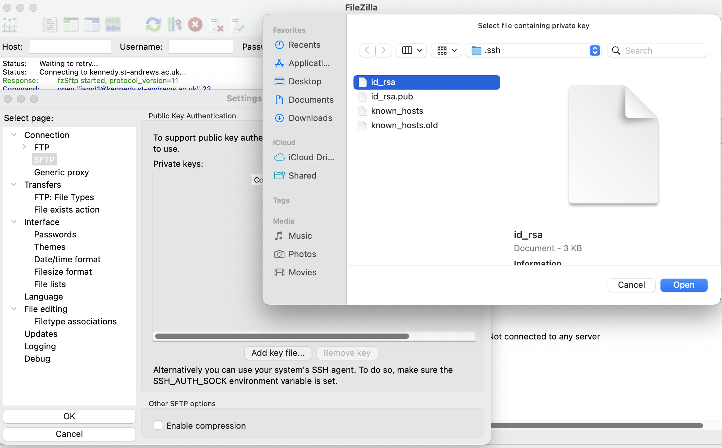Collapse the Transfers tree node

point(14,184)
